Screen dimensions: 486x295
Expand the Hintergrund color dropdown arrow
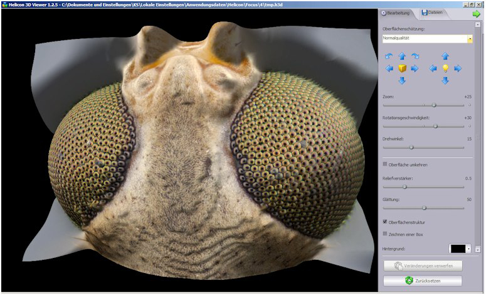[x=468, y=249]
